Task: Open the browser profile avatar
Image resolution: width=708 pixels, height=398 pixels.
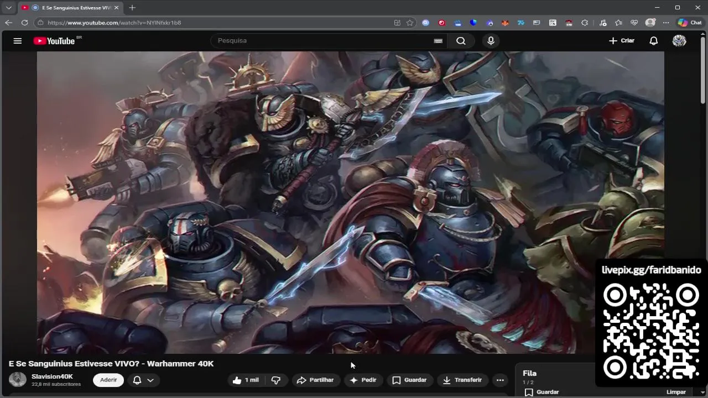Action: point(650,23)
